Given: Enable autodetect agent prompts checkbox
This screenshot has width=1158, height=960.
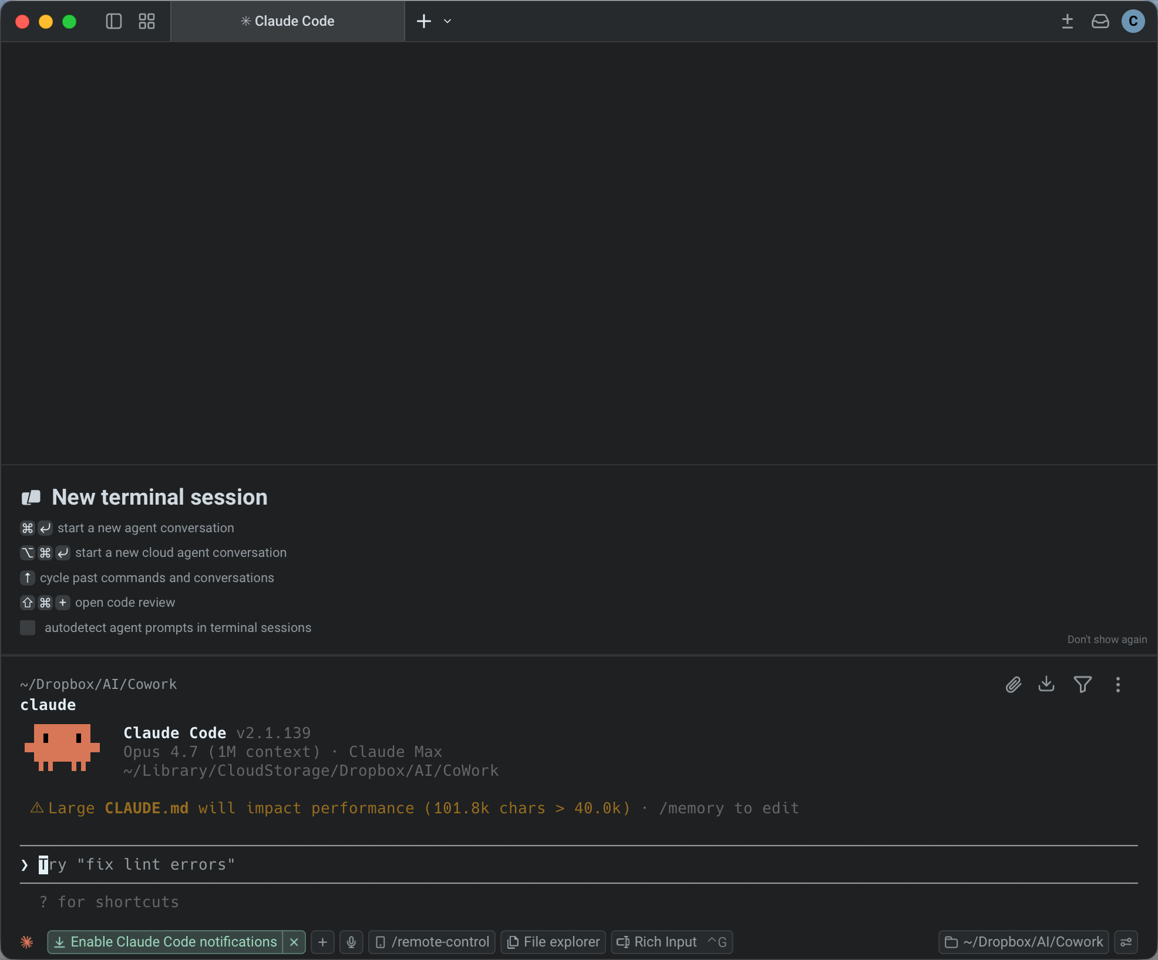Looking at the screenshot, I should [28, 628].
